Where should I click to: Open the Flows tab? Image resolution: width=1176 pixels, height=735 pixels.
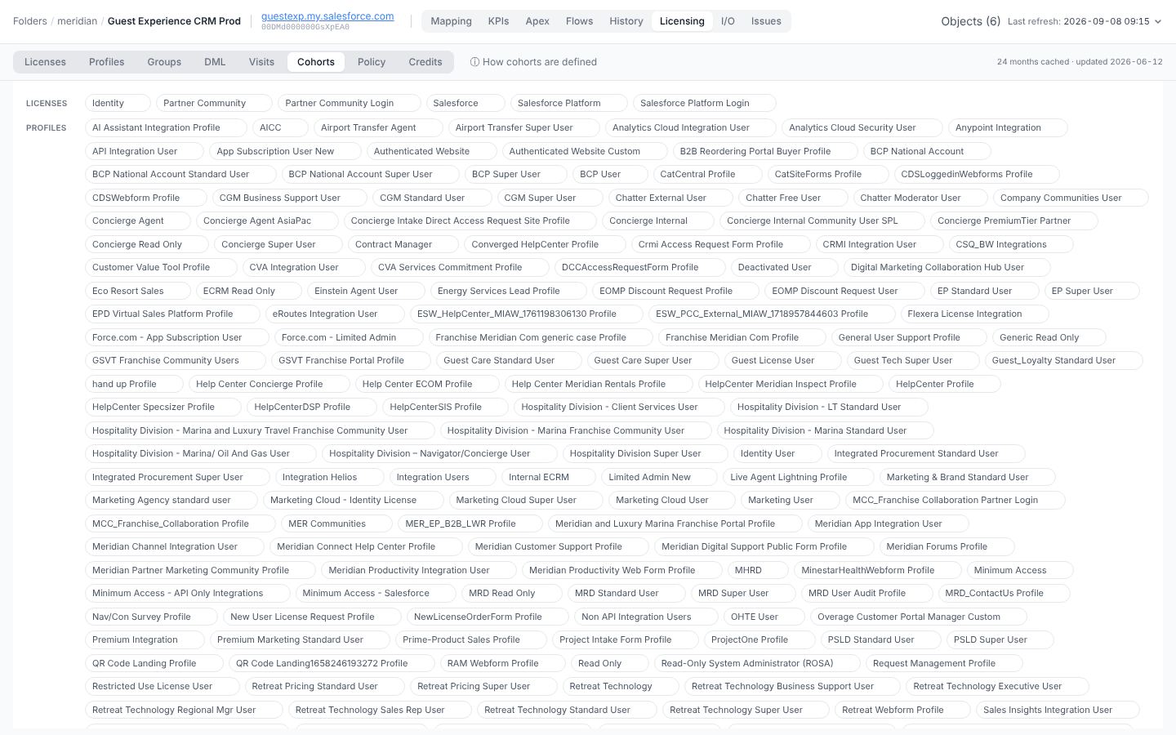click(579, 21)
